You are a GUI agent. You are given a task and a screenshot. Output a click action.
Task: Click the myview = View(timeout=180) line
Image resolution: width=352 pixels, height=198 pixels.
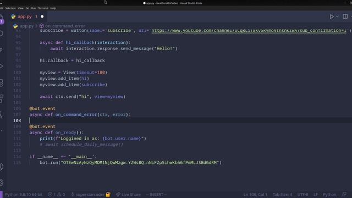point(73,73)
